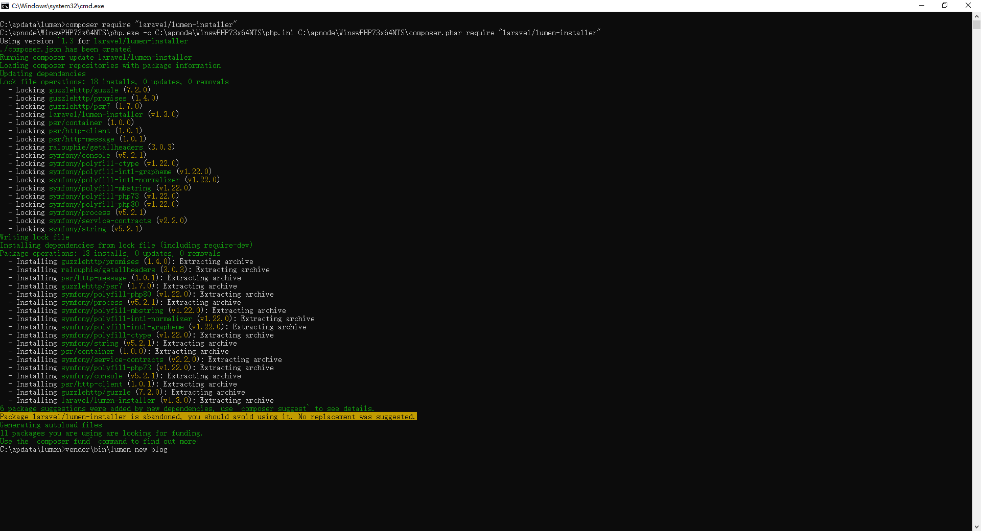The height and width of the screenshot is (531, 981).
Task: Restore down the cmd window
Action: pos(945,6)
